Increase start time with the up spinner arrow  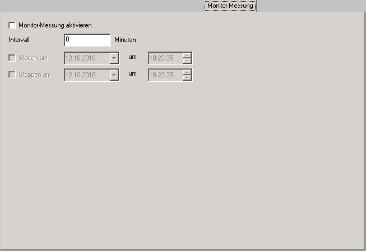187,55
